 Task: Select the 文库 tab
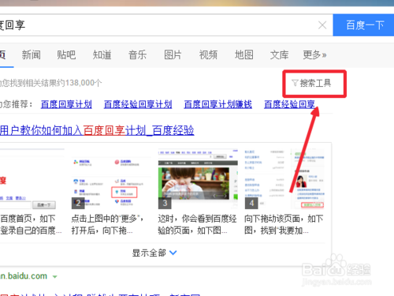point(280,55)
